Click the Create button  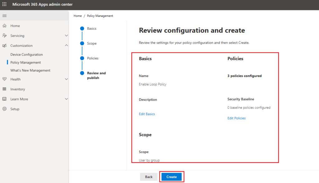(x=171, y=176)
